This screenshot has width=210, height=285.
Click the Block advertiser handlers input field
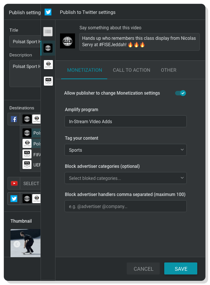[x=126, y=206]
